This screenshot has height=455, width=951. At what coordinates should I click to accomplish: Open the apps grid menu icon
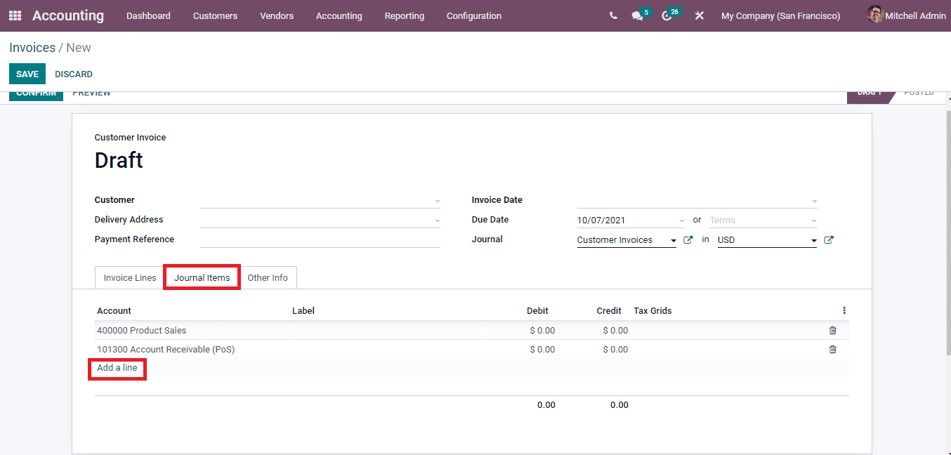pos(14,15)
